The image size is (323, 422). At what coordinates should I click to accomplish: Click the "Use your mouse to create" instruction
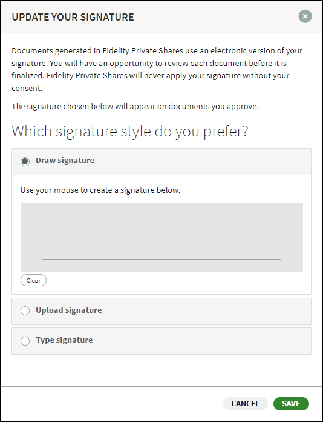point(100,190)
